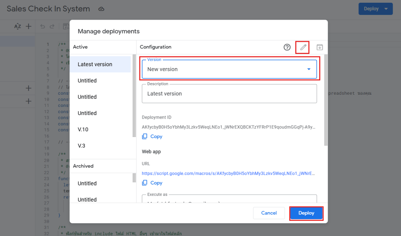Click the undo arrow in editor toolbar
This screenshot has width=401, height=236.
pos(43,27)
